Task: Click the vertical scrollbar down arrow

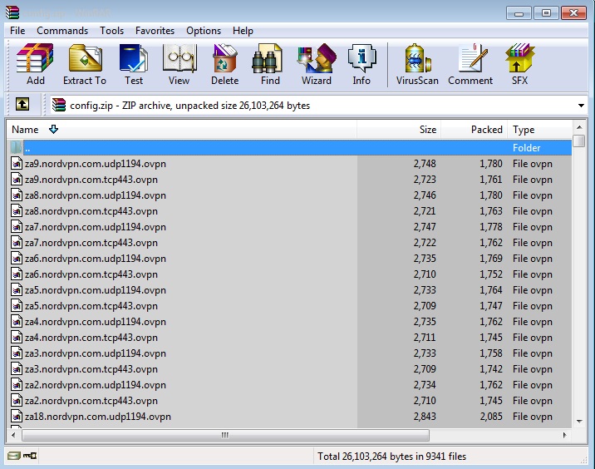Action: pos(579,421)
